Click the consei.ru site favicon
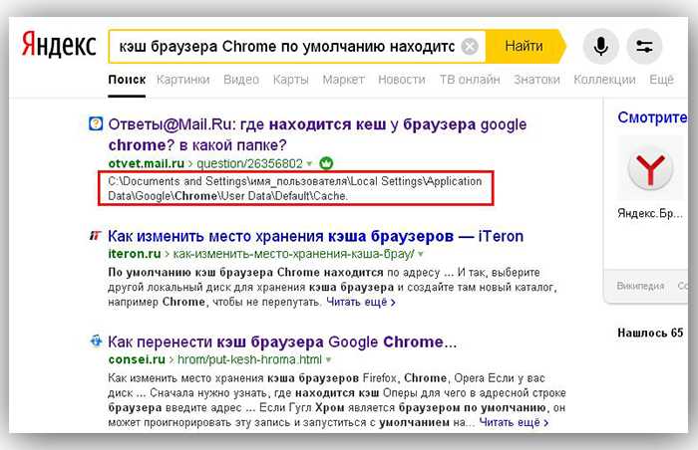The height and width of the screenshot is (450, 698). point(96,341)
